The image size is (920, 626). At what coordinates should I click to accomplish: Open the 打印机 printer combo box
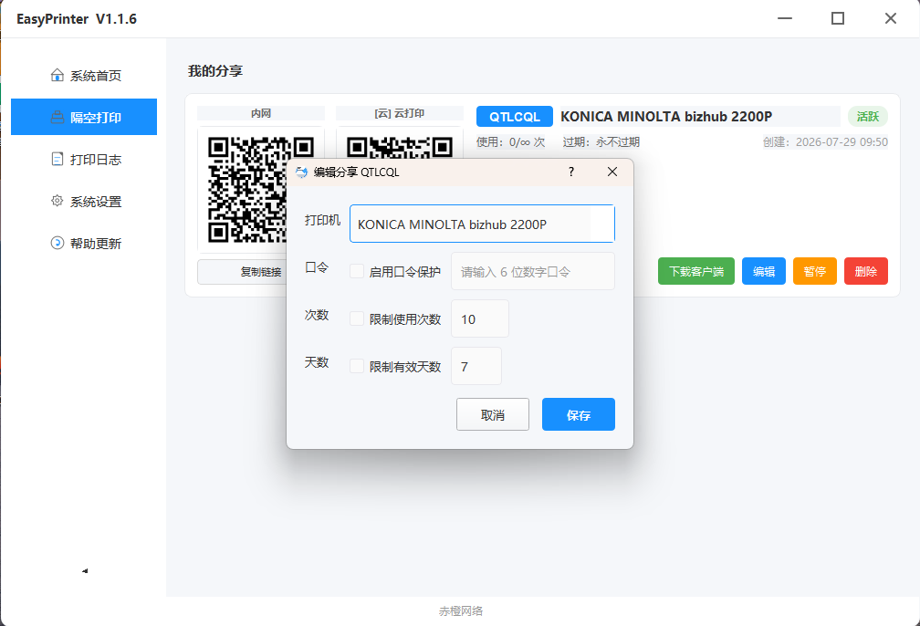[x=482, y=224]
